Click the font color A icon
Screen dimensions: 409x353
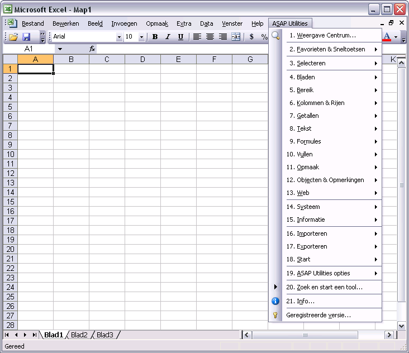387,37
